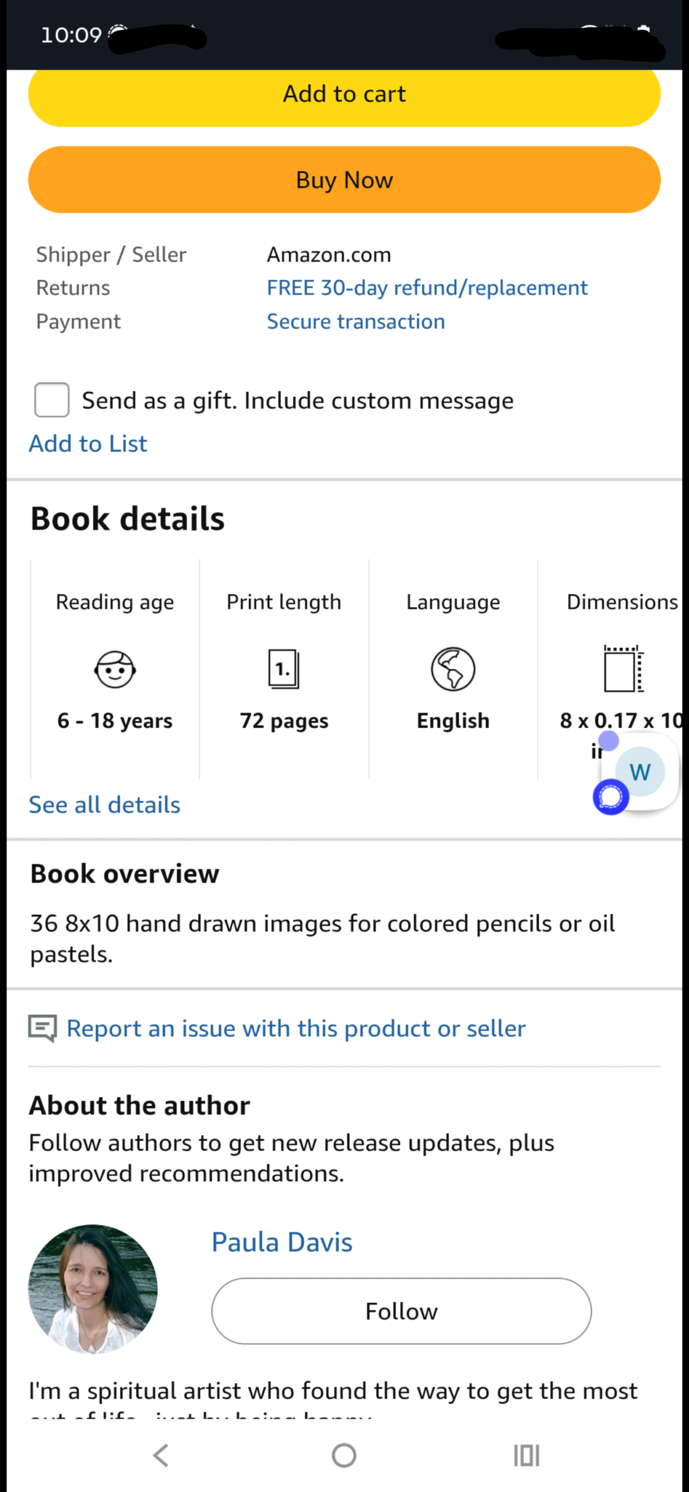The width and height of the screenshot is (689, 1492).
Task: Tap Paula Davis profile photo
Action: tap(93, 1289)
